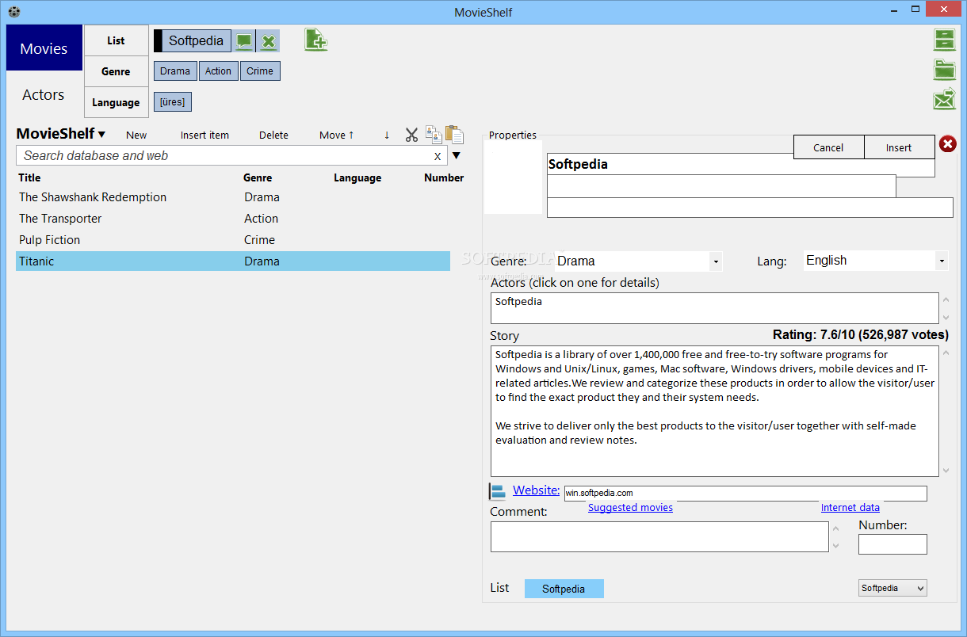The image size is (967, 637).
Task: Open the green database cabinet icon
Action: (944, 40)
